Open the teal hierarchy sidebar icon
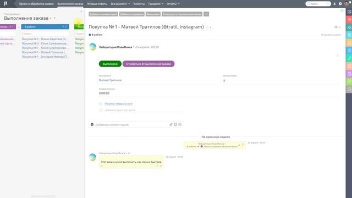This screenshot has width=352, height=198. click(x=349, y=28)
